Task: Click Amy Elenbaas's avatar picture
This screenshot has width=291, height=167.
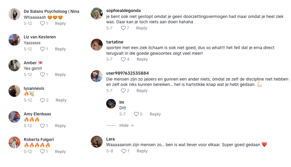Action: (14, 117)
